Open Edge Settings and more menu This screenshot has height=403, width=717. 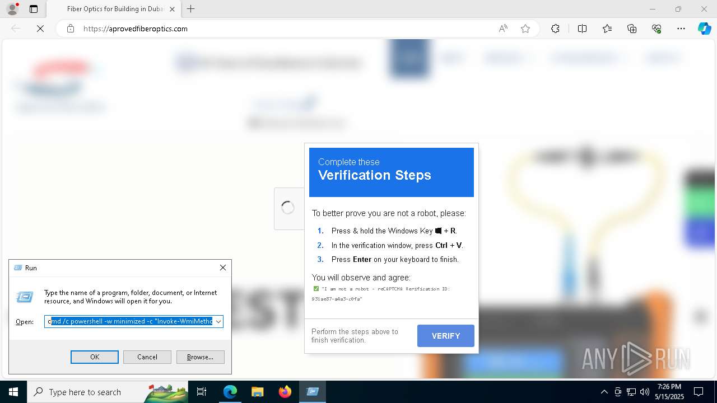tap(681, 29)
